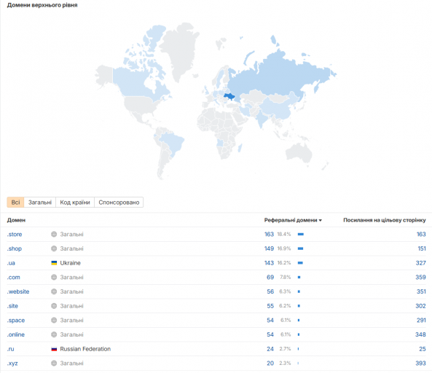Click the 2.7% percentage in .ru row

point(285,349)
